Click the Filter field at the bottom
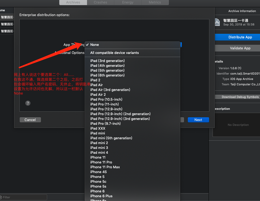260x201 pixels. tap(23, 197)
